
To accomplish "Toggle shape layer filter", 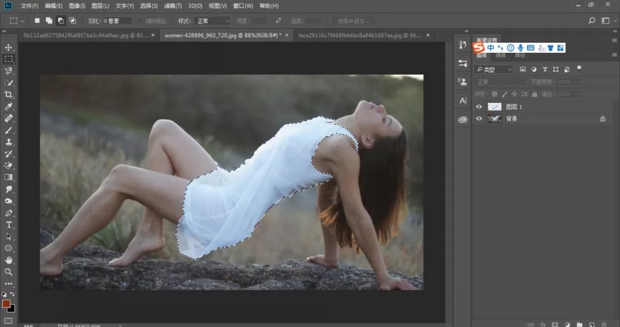I will tap(556, 70).
